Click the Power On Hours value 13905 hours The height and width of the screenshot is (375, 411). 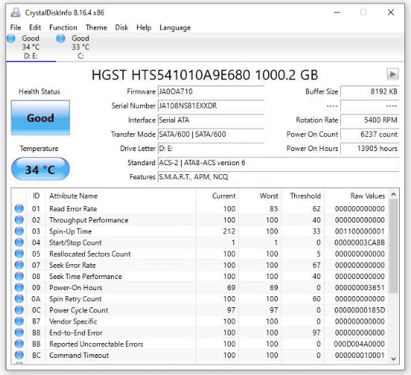(370, 149)
